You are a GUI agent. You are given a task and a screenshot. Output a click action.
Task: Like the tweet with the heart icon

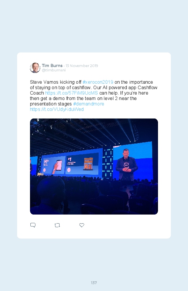pos(82,225)
